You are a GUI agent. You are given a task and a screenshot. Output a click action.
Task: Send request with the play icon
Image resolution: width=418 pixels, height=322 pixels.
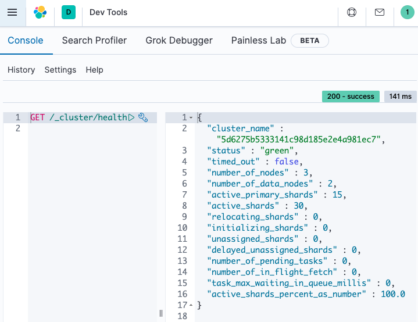(x=131, y=117)
